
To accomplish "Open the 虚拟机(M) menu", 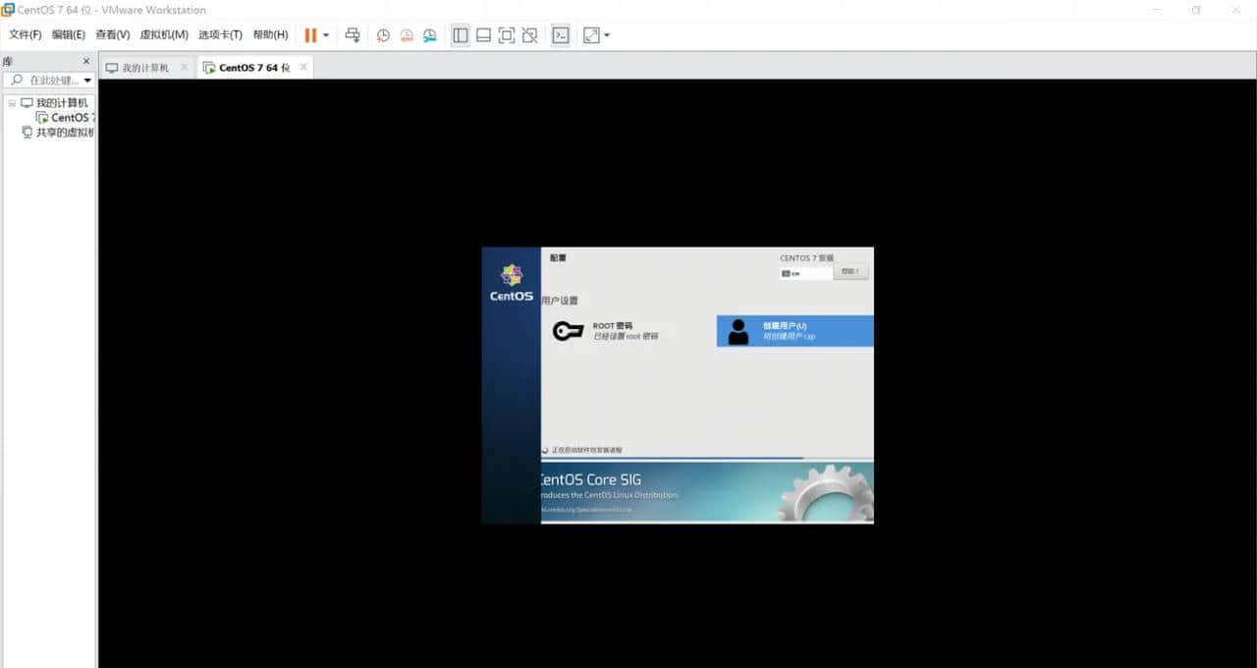I will click(x=163, y=35).
